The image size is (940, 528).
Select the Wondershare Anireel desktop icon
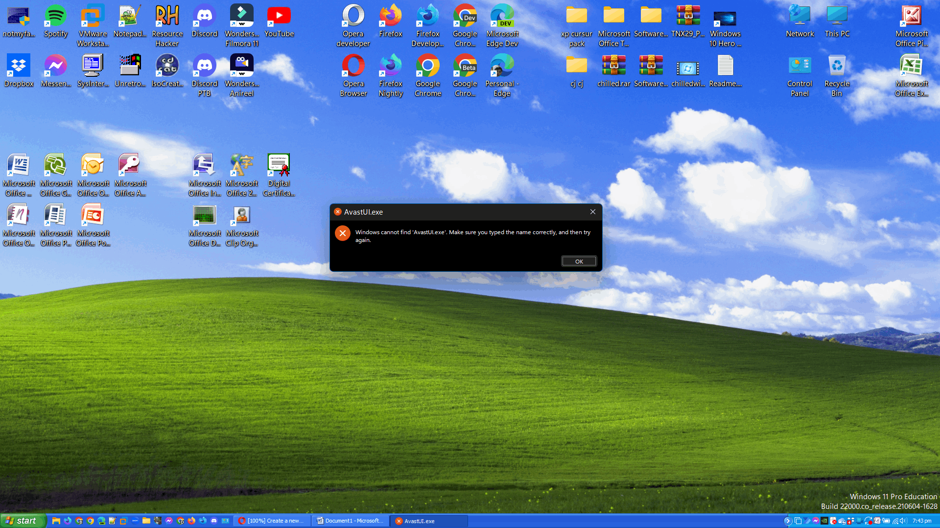(242, 76)
